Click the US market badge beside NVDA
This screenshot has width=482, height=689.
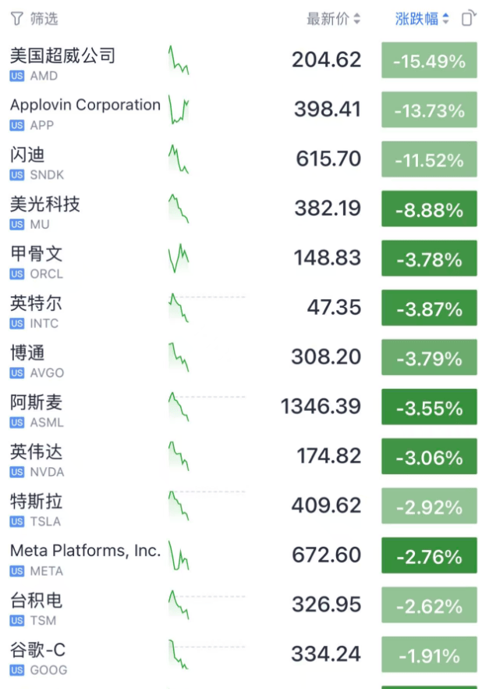[17, 472]
